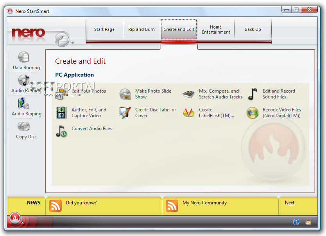Image resolution: width=326 pixels, height=236 pixels.
Task: Open the Data Burning disc icon
Action: click(x=24, y=57)
